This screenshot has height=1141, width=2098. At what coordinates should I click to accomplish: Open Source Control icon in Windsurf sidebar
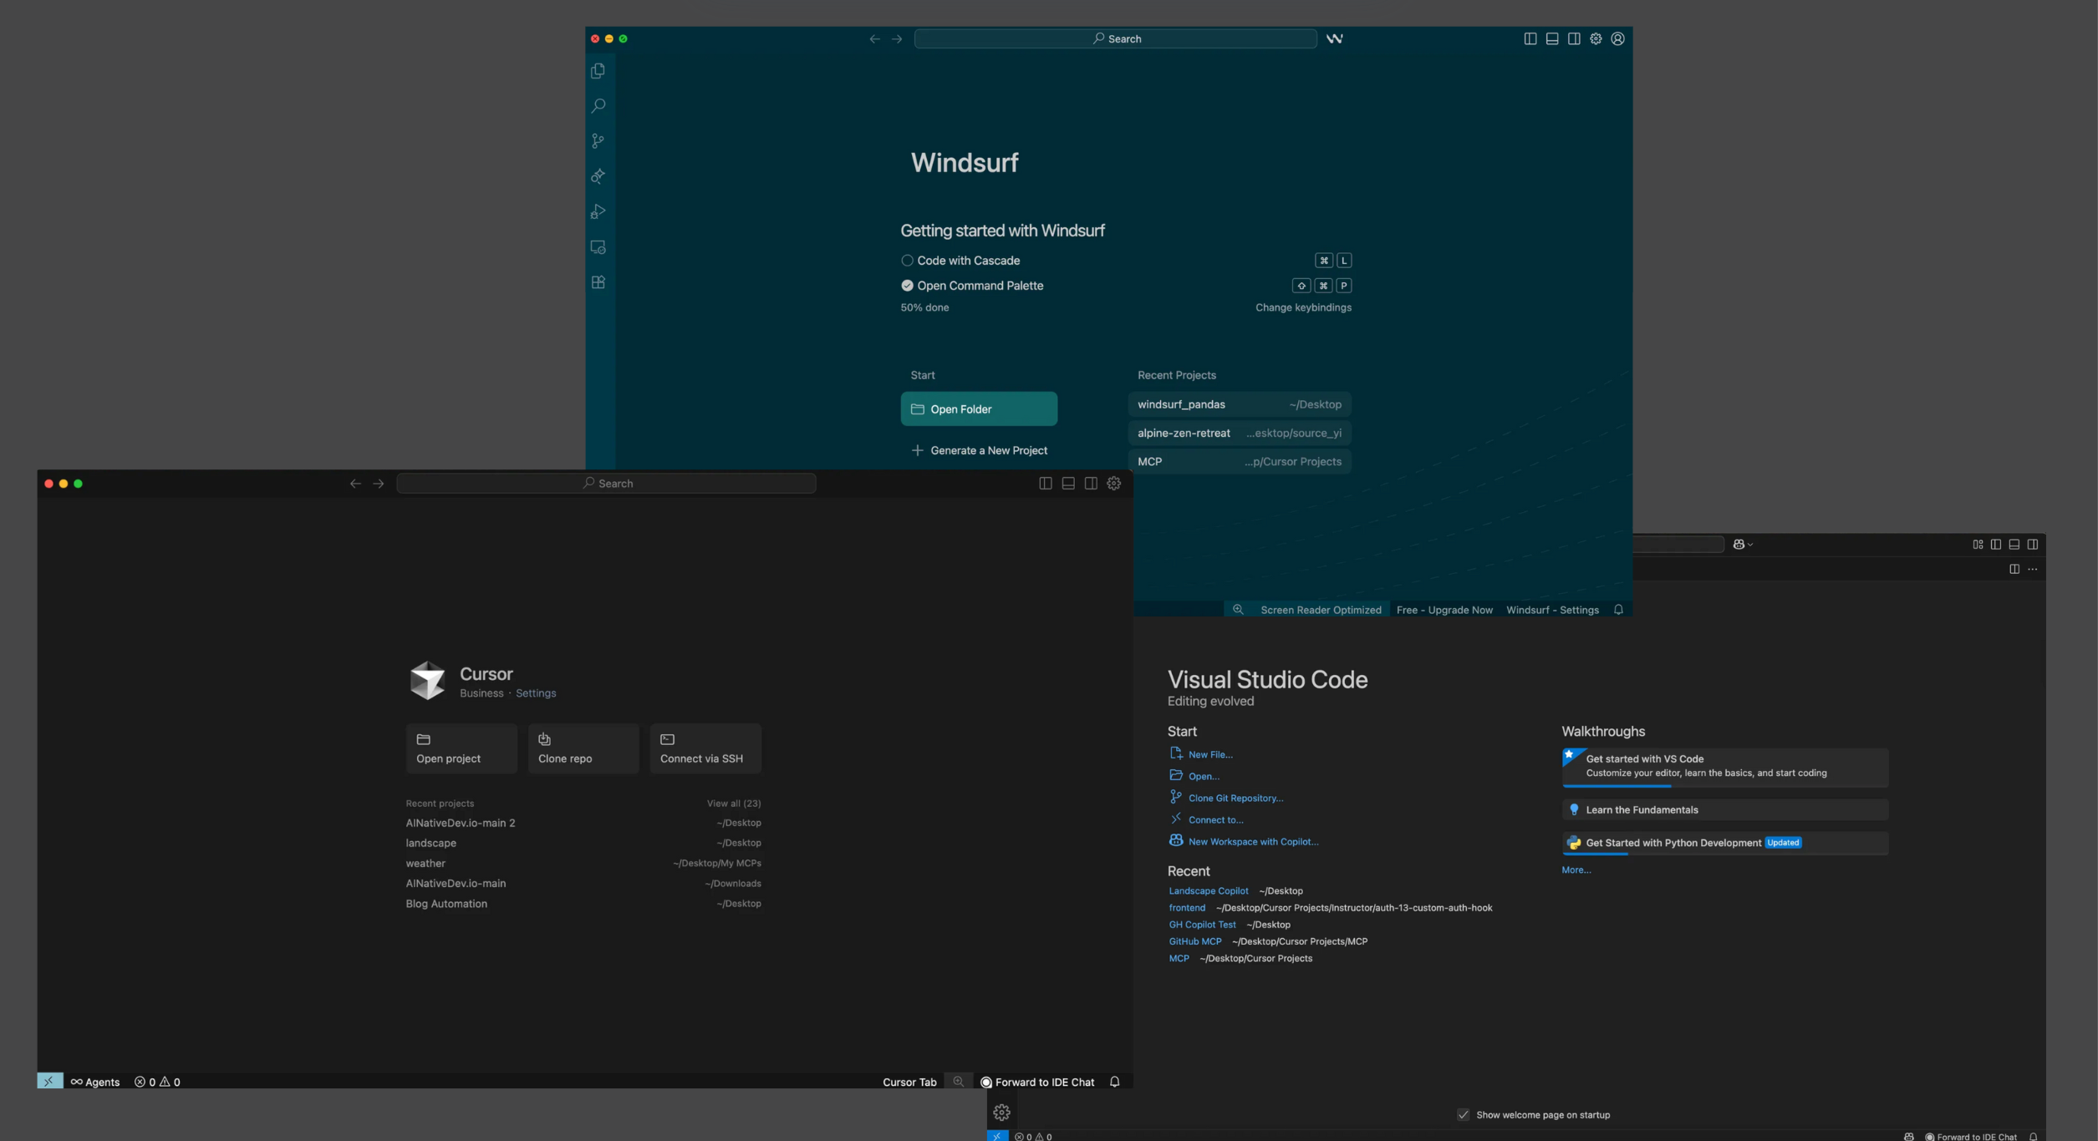(598, 141)
